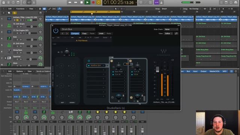Image resolution: width=240 pixels, height=135 pixels.
Task: Toggle the StudioRack plugin power button
Action: tap(56, 31)
